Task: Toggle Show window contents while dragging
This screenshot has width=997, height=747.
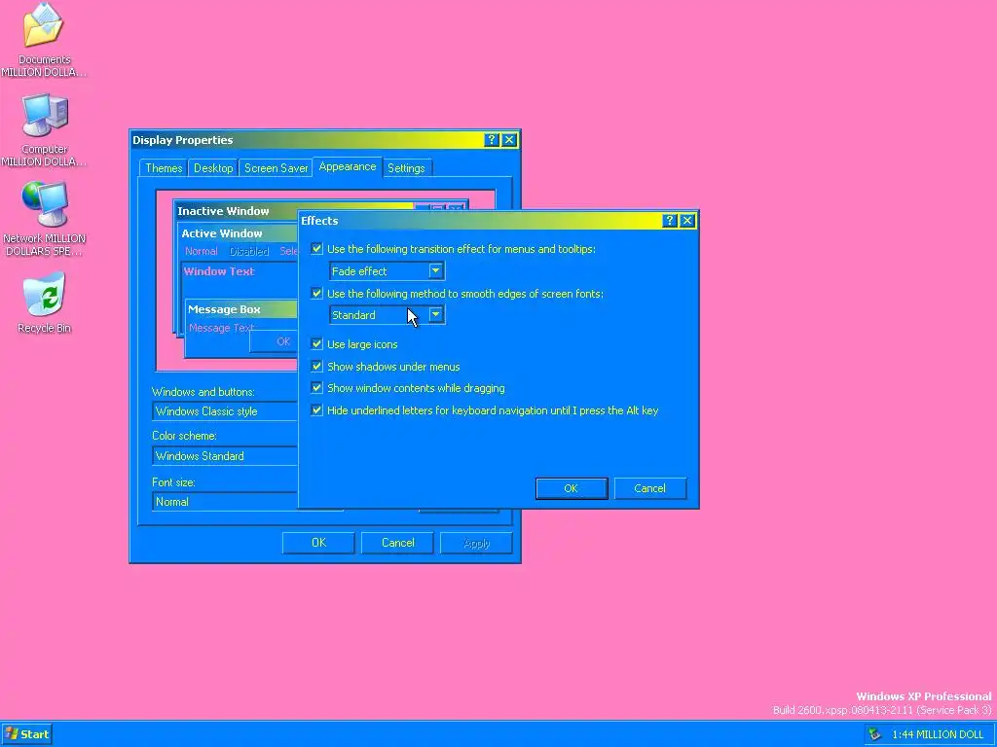Action: pyautogui.click(x=316, y=388)
